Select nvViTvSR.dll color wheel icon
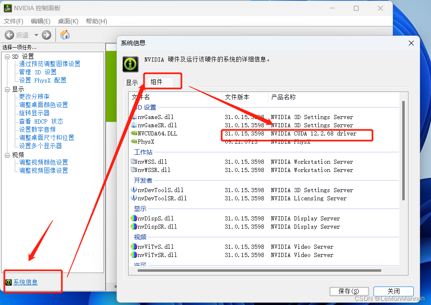 [134, 255]
